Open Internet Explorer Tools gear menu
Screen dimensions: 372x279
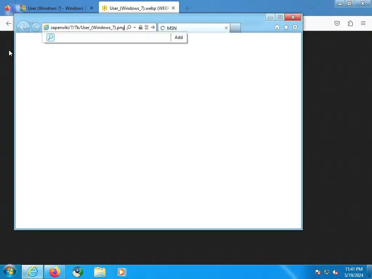pos(295,27)
